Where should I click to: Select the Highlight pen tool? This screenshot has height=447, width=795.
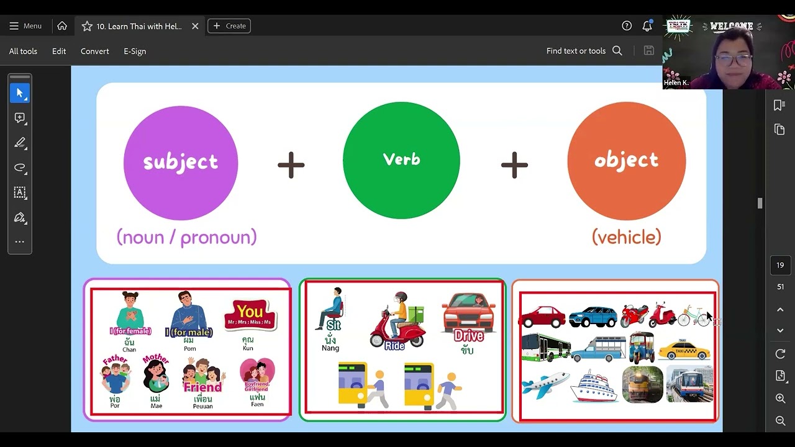[x=20, y=143]
